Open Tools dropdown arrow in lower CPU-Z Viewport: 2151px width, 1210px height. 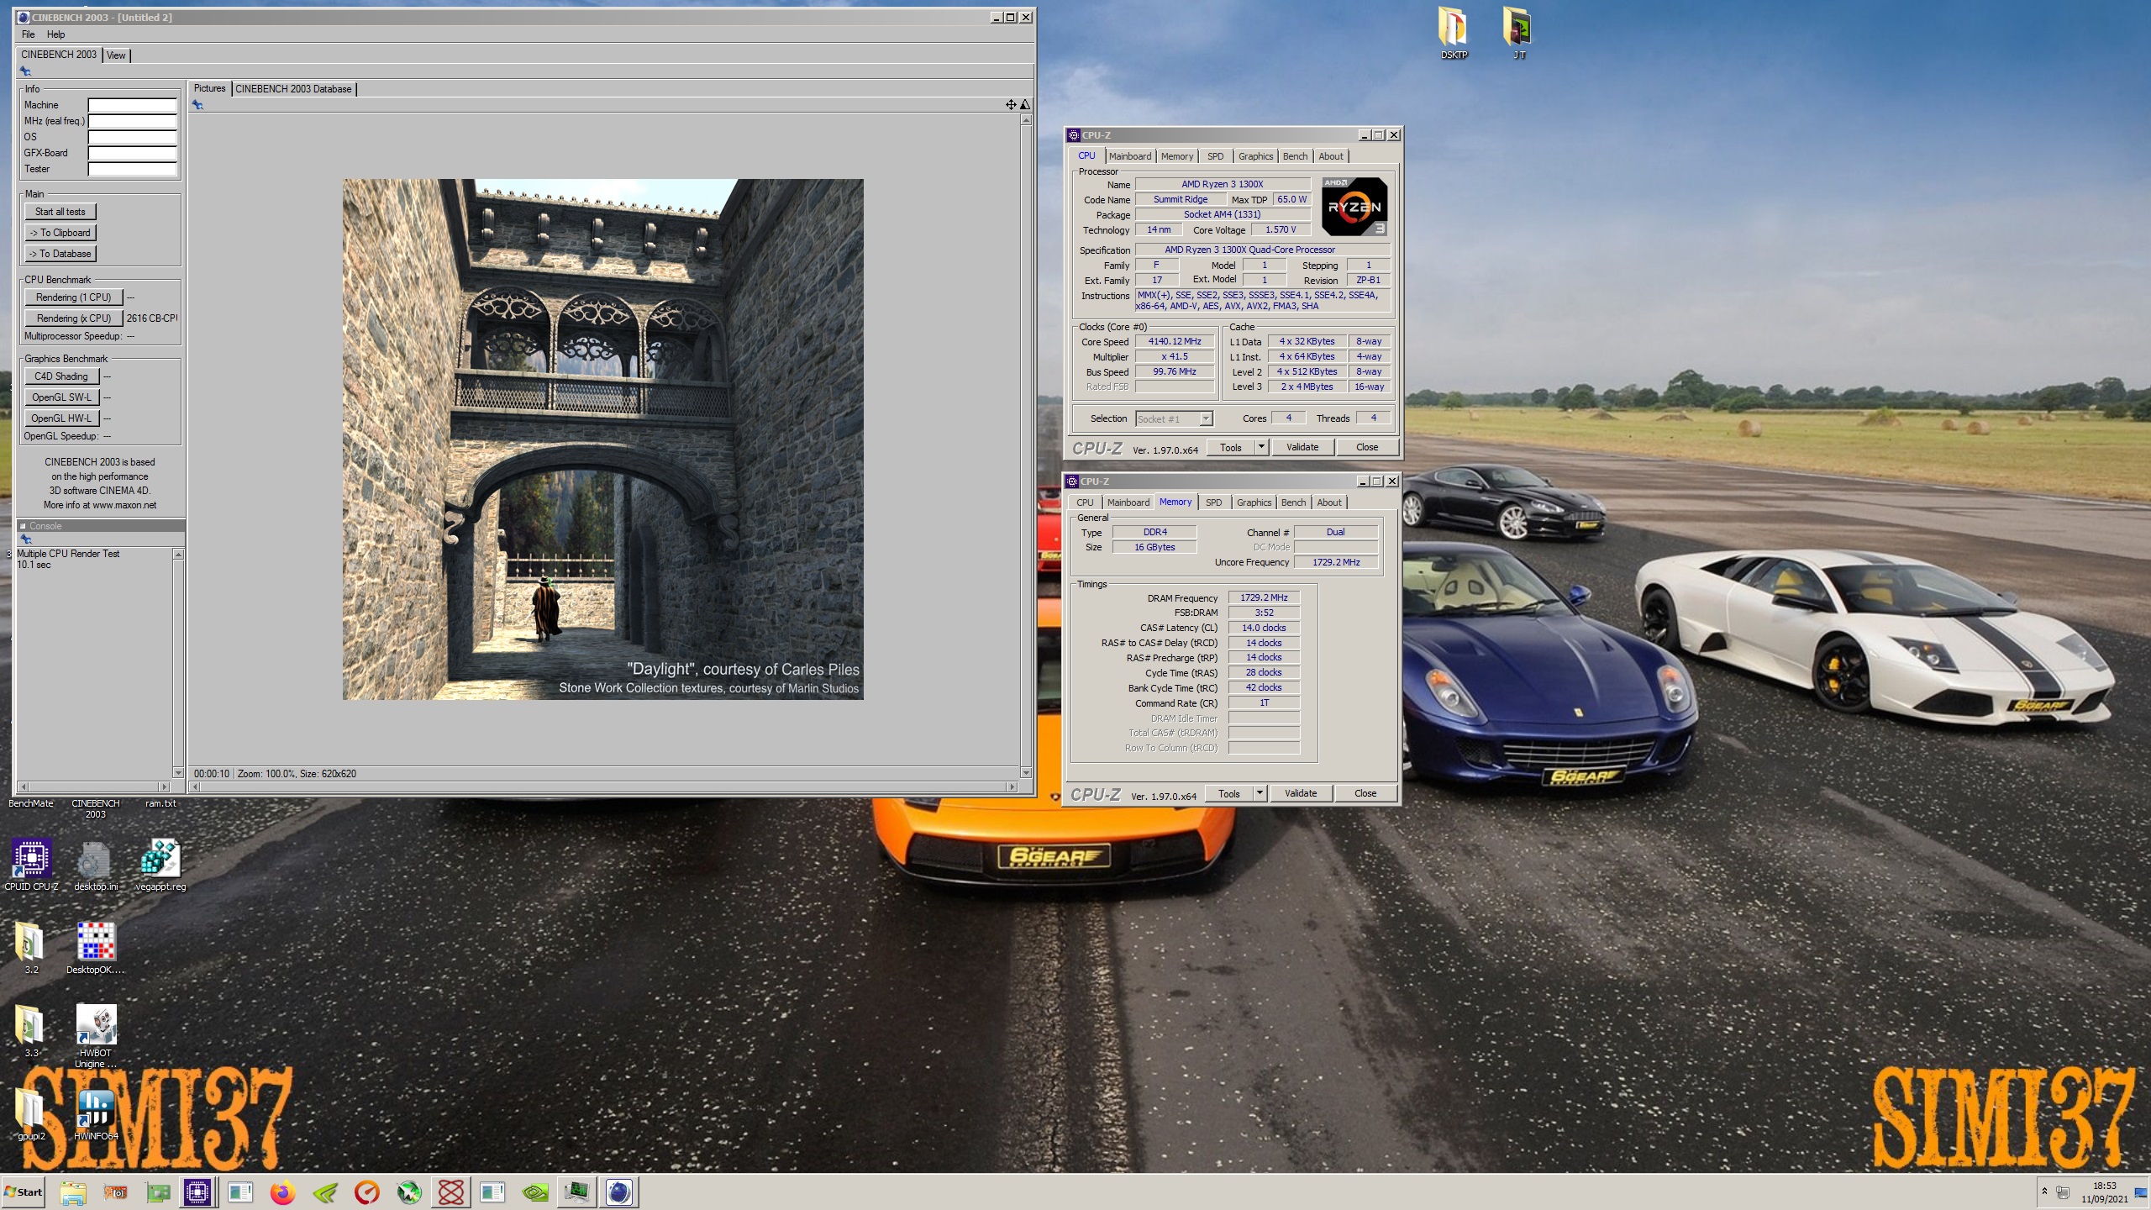(x=1260, y=793)
